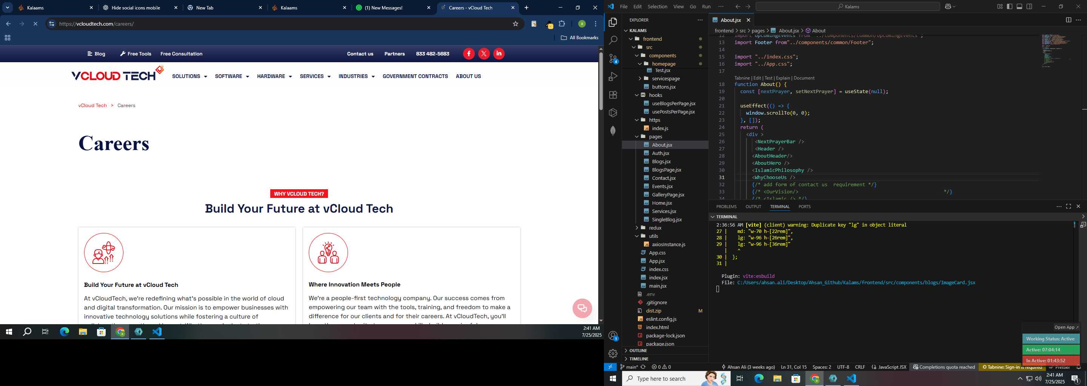
Task: Open remote window button in status bar
Action: (x=610, y=367)
